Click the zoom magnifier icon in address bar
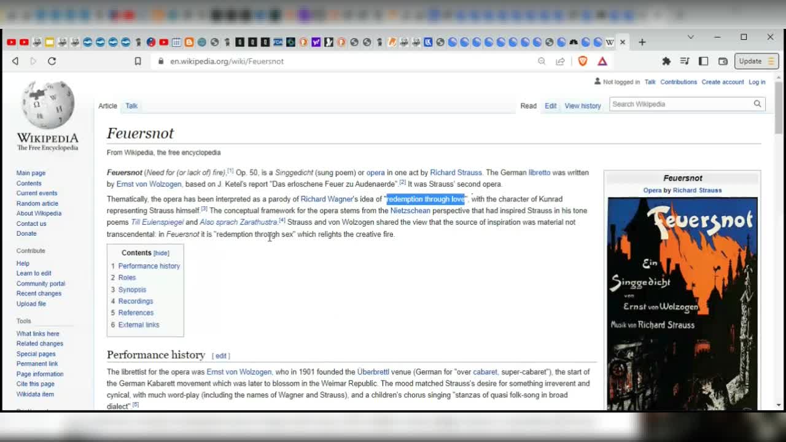The image size is (786, 442). point(542,61)
